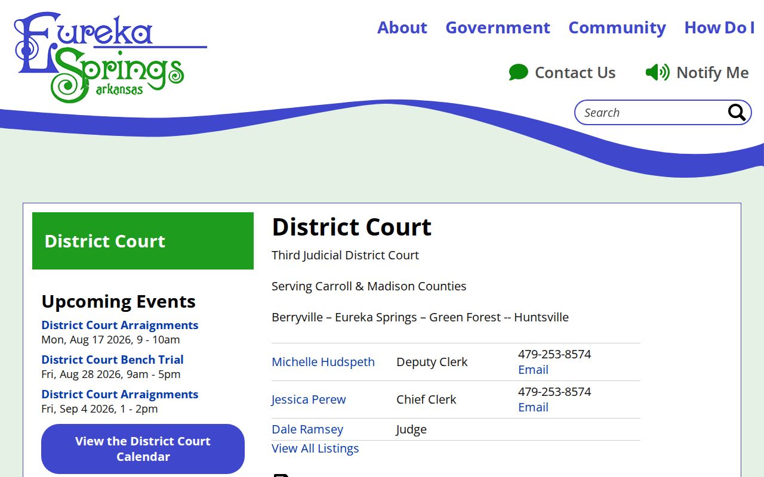
Task: Open the District Court Bench Trial event
Action: point(112,360)
